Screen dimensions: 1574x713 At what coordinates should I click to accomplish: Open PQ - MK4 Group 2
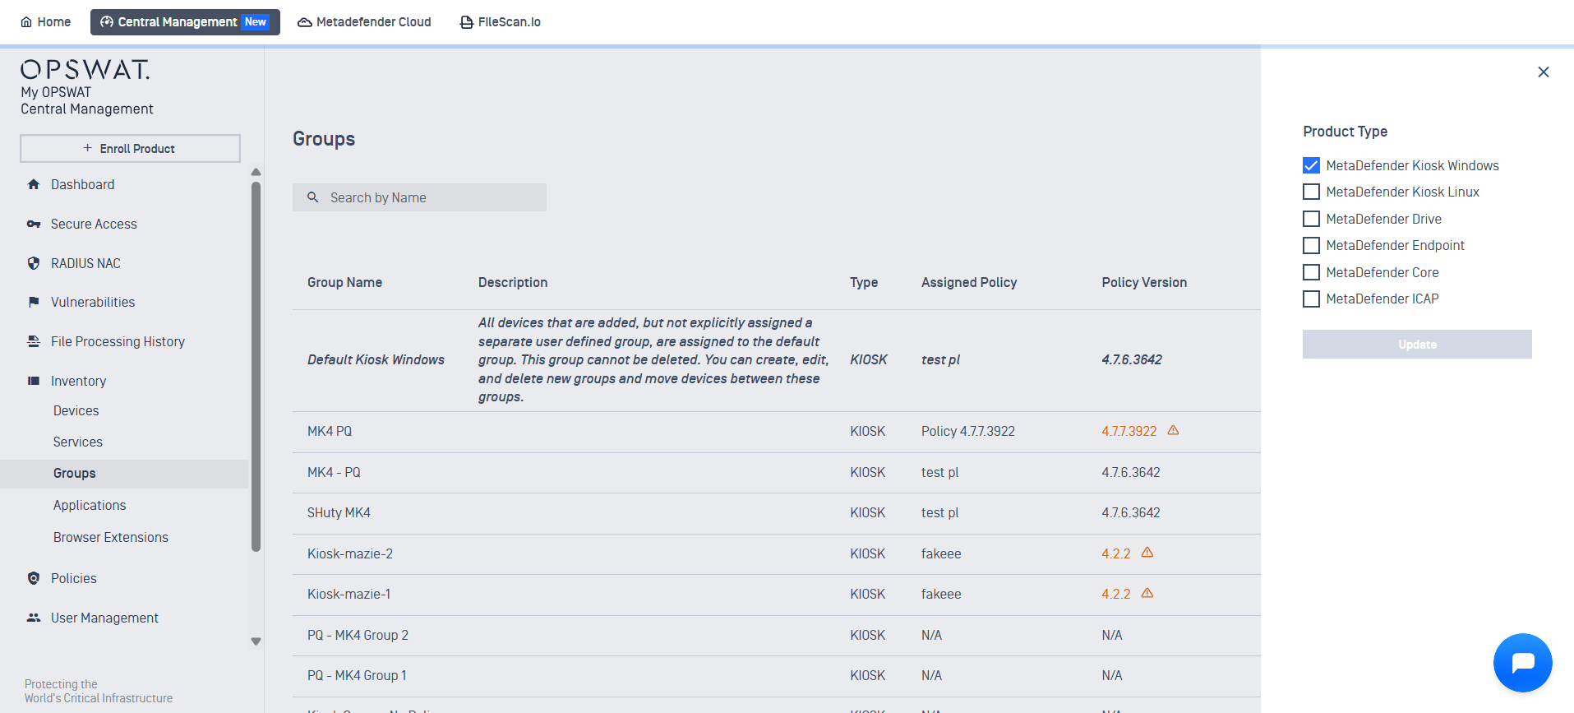pos(358,635)
